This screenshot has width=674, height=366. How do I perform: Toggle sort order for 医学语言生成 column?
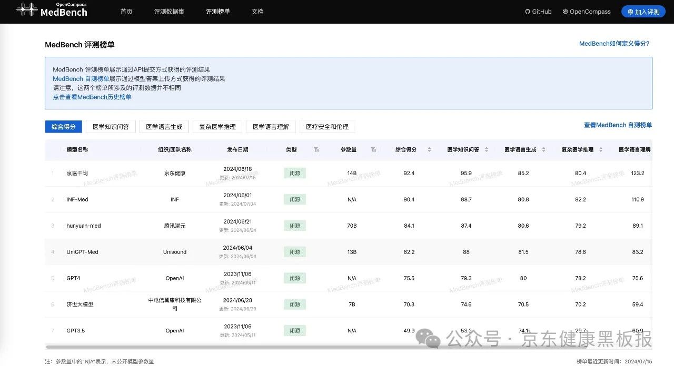pos(543,149)
